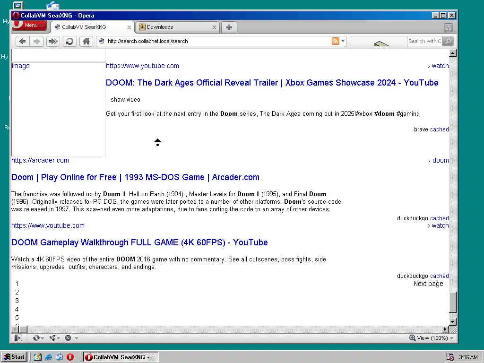Close the CollabVM SearXNG tab
Image resolution: width=484 pixels, height=363 pixels.
coord(129,27)
